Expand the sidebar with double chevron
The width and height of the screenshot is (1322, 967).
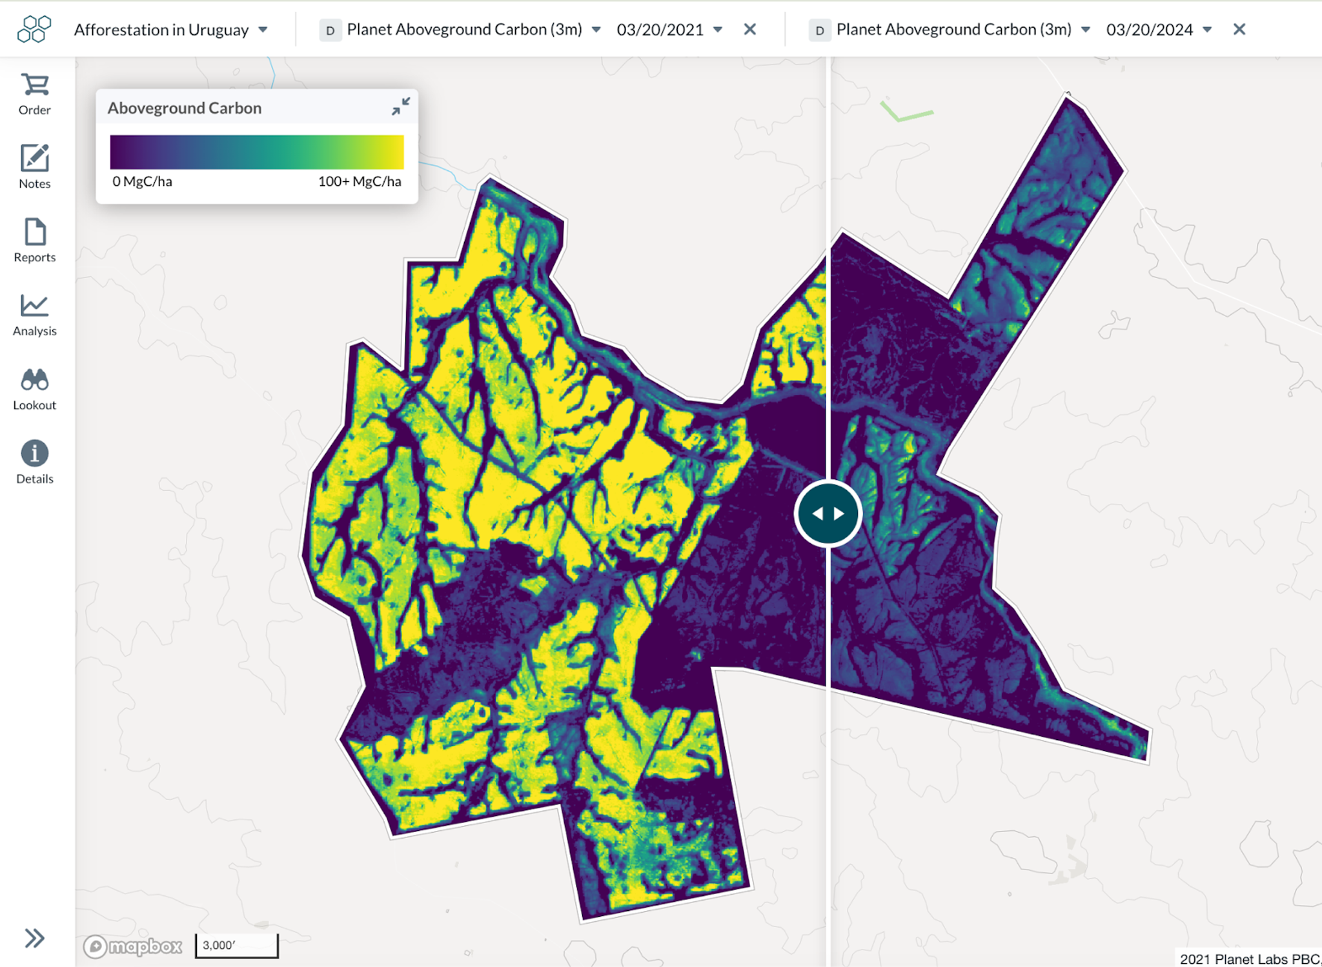coord(34,937)
